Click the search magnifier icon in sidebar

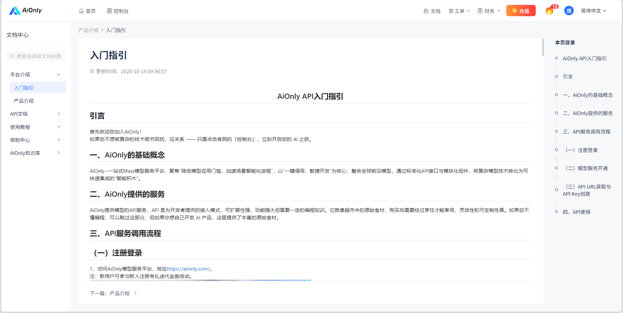pos(12,56)
